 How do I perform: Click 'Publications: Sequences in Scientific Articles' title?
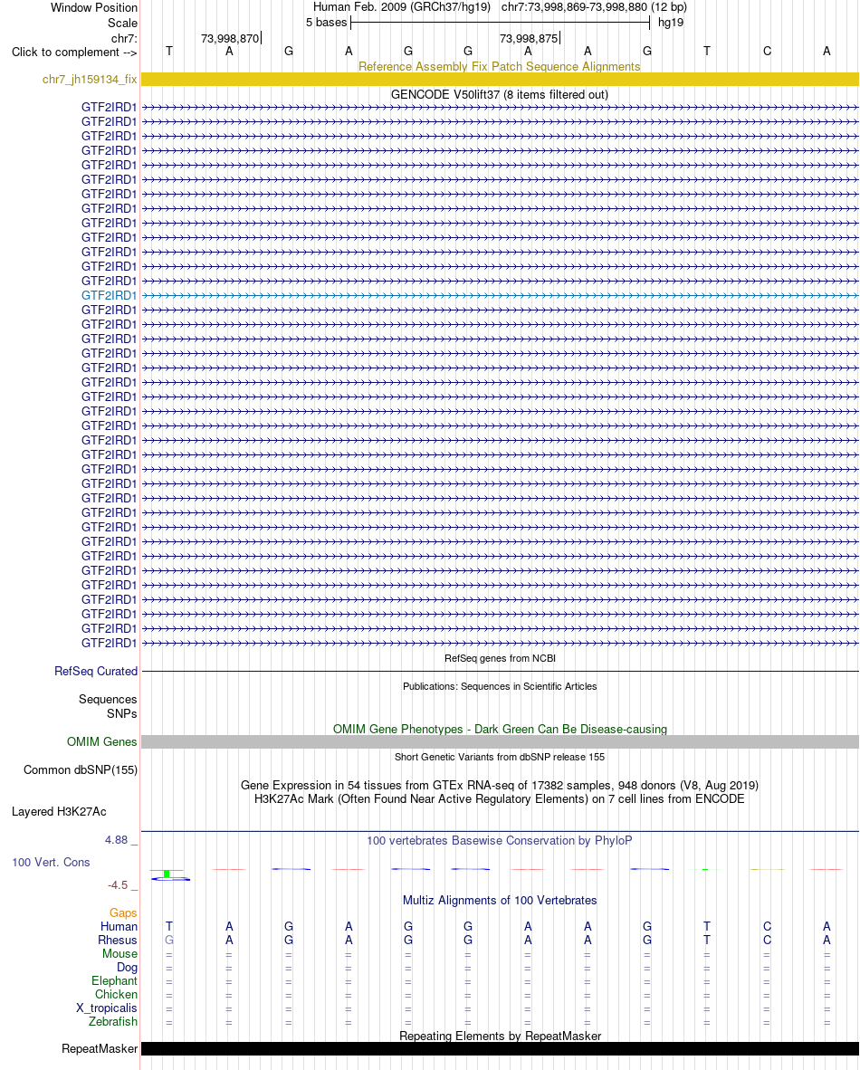point(500,686)
